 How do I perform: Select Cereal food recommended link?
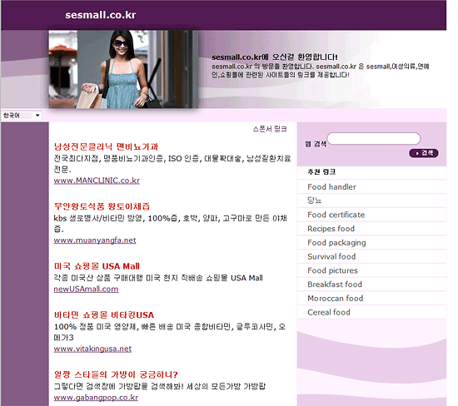coord(329,312)
